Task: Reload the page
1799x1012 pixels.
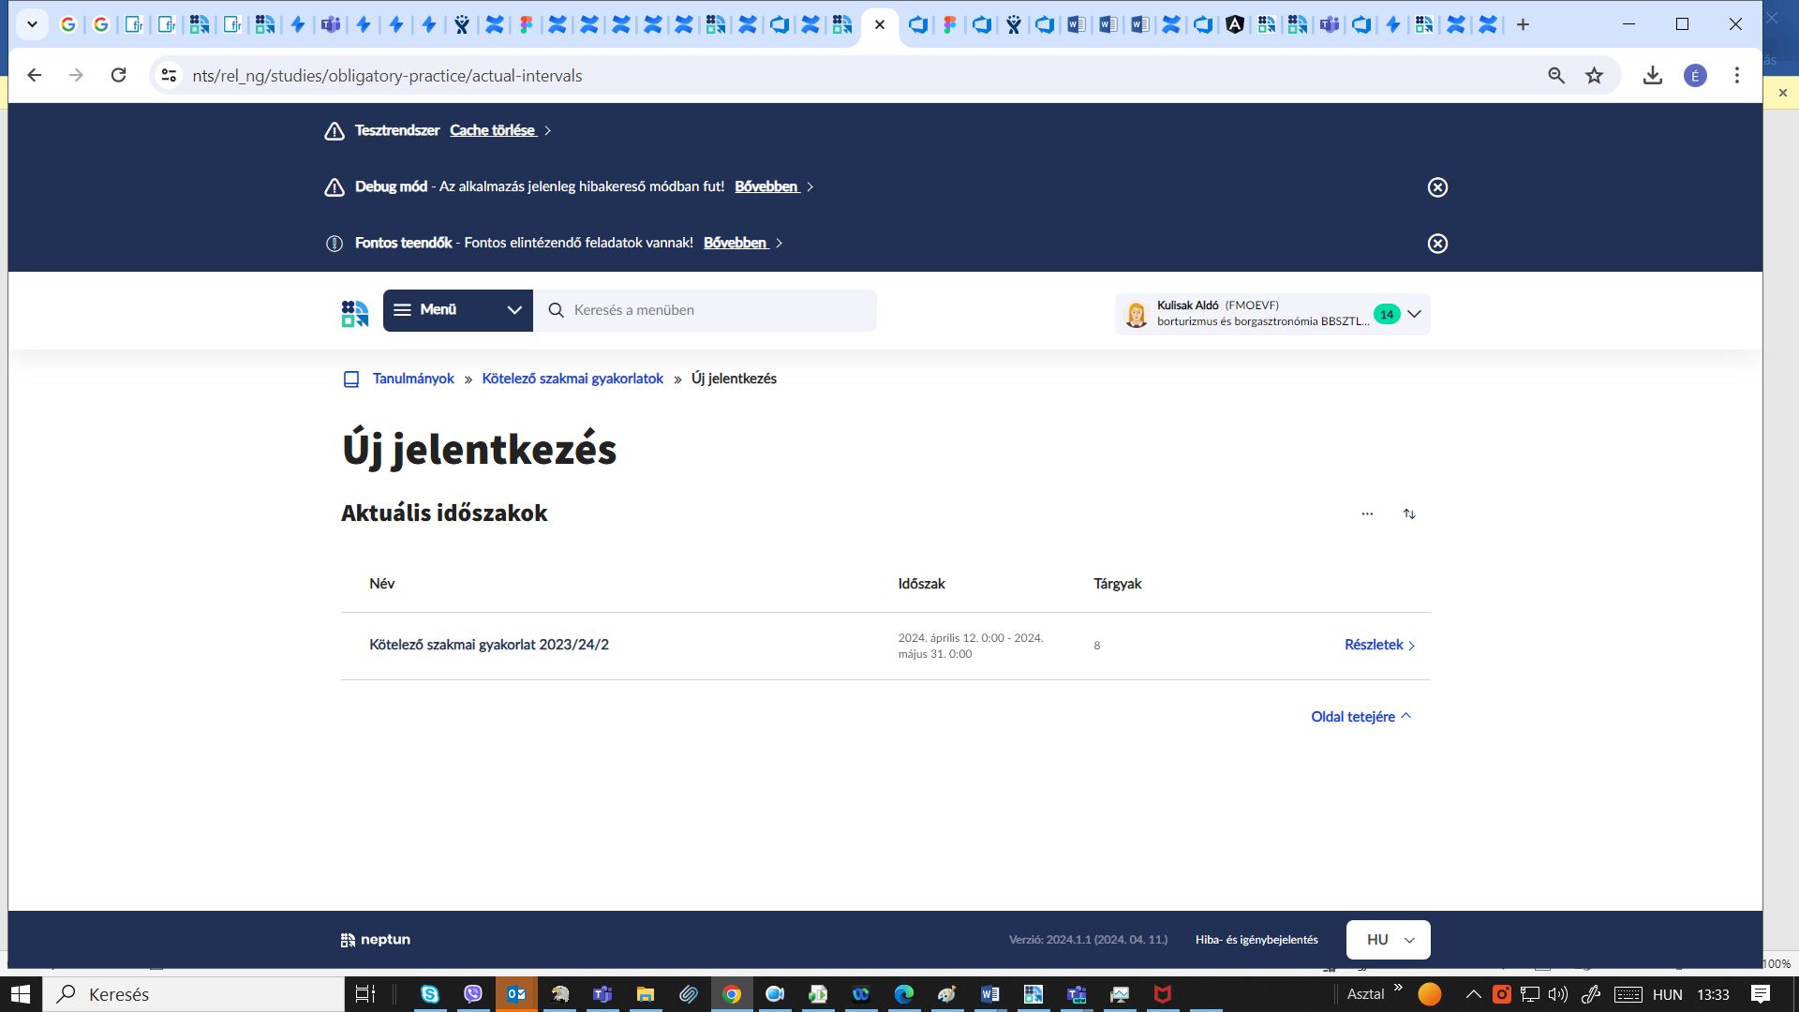Action: (118, 76)
